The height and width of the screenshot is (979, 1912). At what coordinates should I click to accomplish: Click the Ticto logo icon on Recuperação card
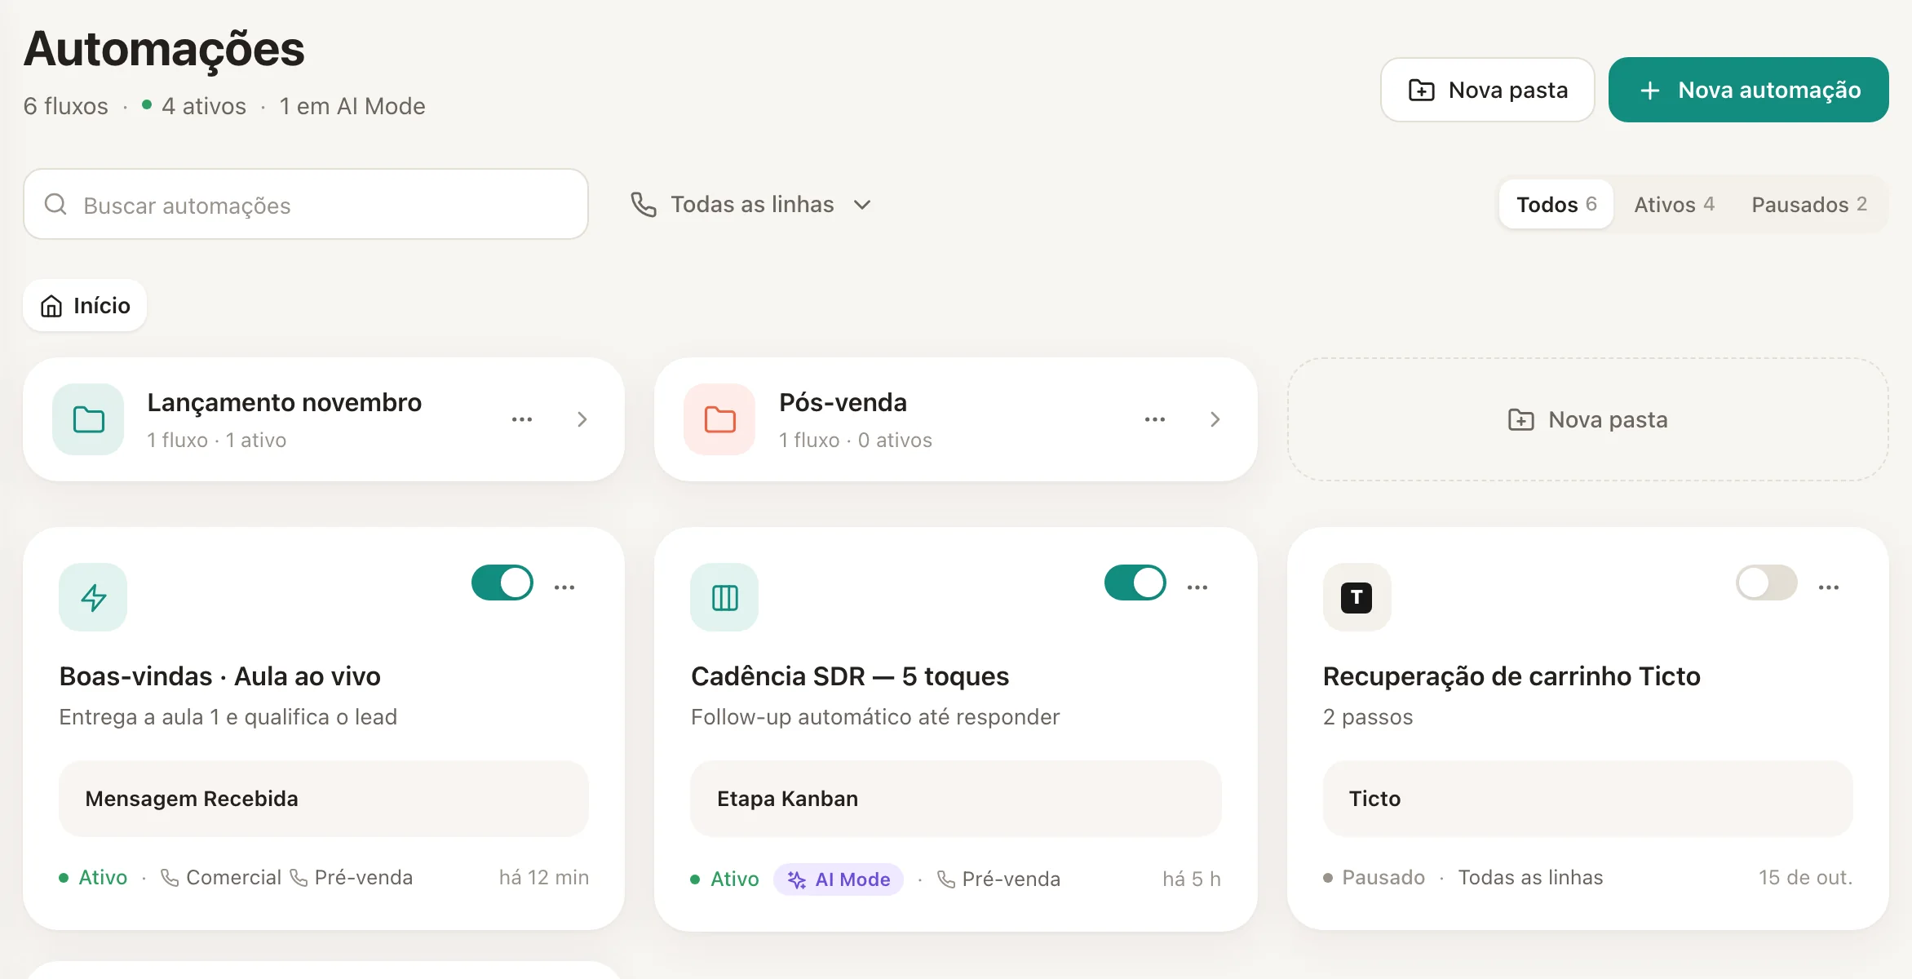tap(1357, 597)
